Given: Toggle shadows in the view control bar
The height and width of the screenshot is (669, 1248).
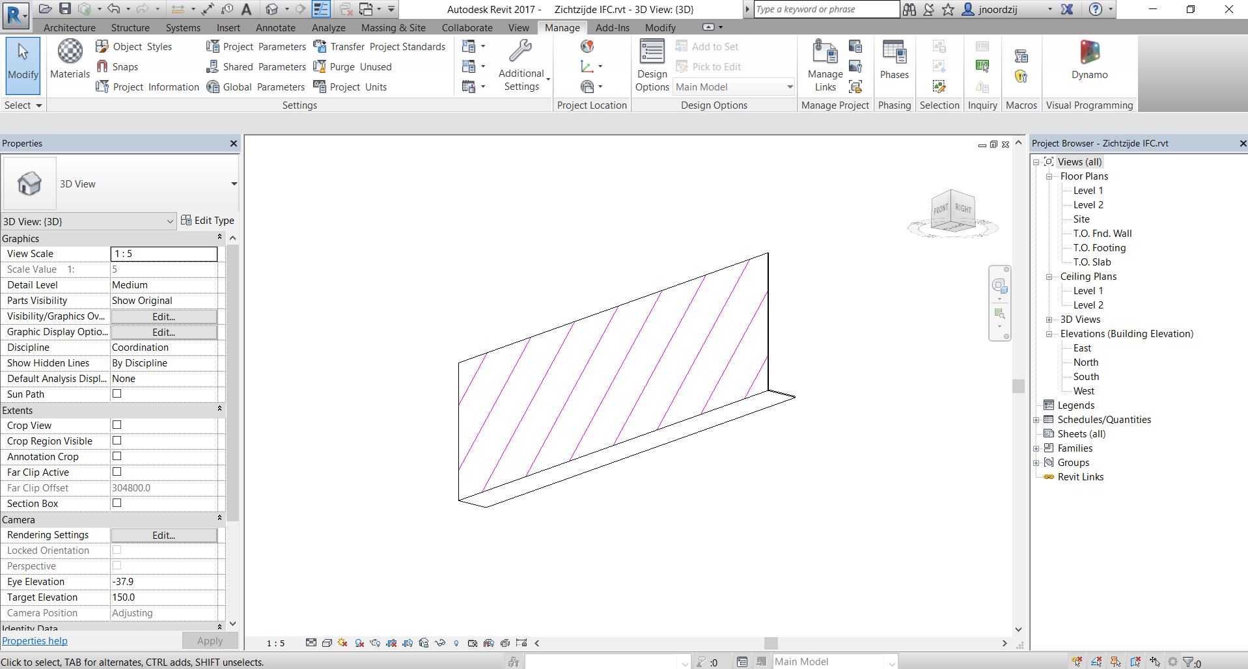Looking at the screenshot, I should [358, 643].
